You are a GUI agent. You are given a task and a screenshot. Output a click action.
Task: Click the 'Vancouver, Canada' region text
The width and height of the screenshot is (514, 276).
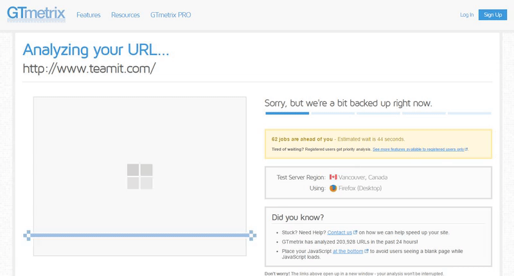pos(363,177)
